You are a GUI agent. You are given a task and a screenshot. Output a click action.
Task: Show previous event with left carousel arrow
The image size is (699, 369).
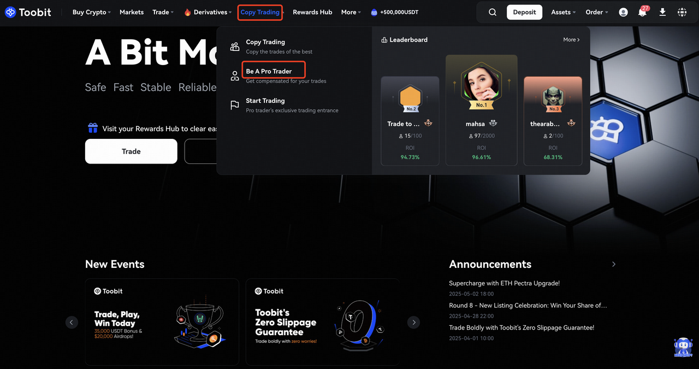(x=72, y=322)
